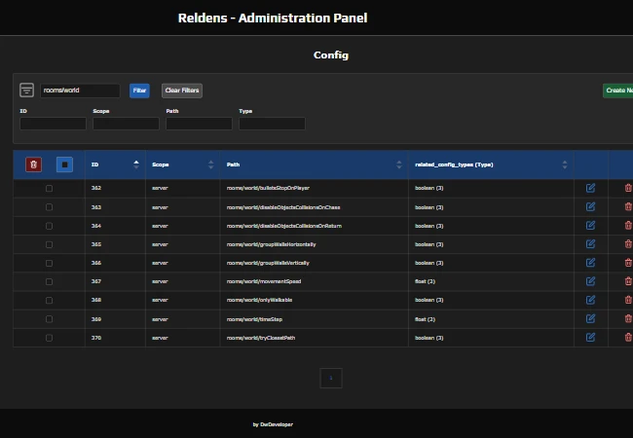Click path rooms/world/timeStep
The image size is (633, 438).
[x=254, y=319]
